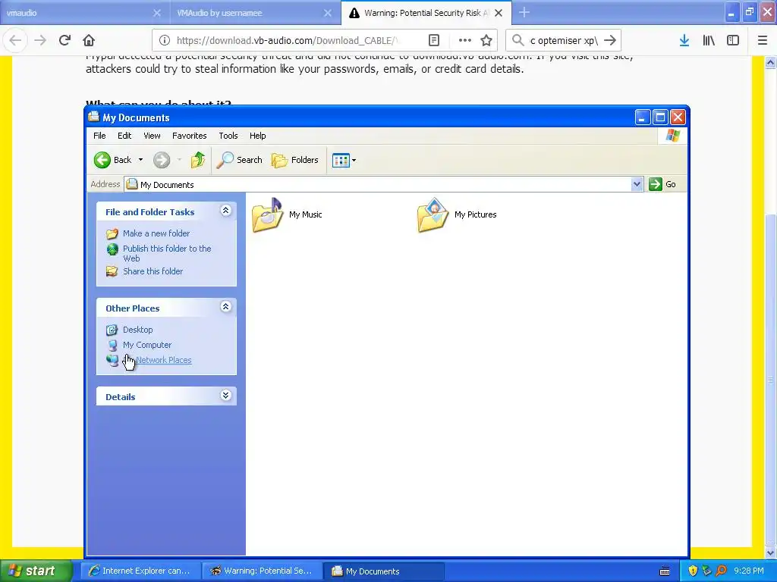Open the File menu
777x582 pixels.
[99, 136]
